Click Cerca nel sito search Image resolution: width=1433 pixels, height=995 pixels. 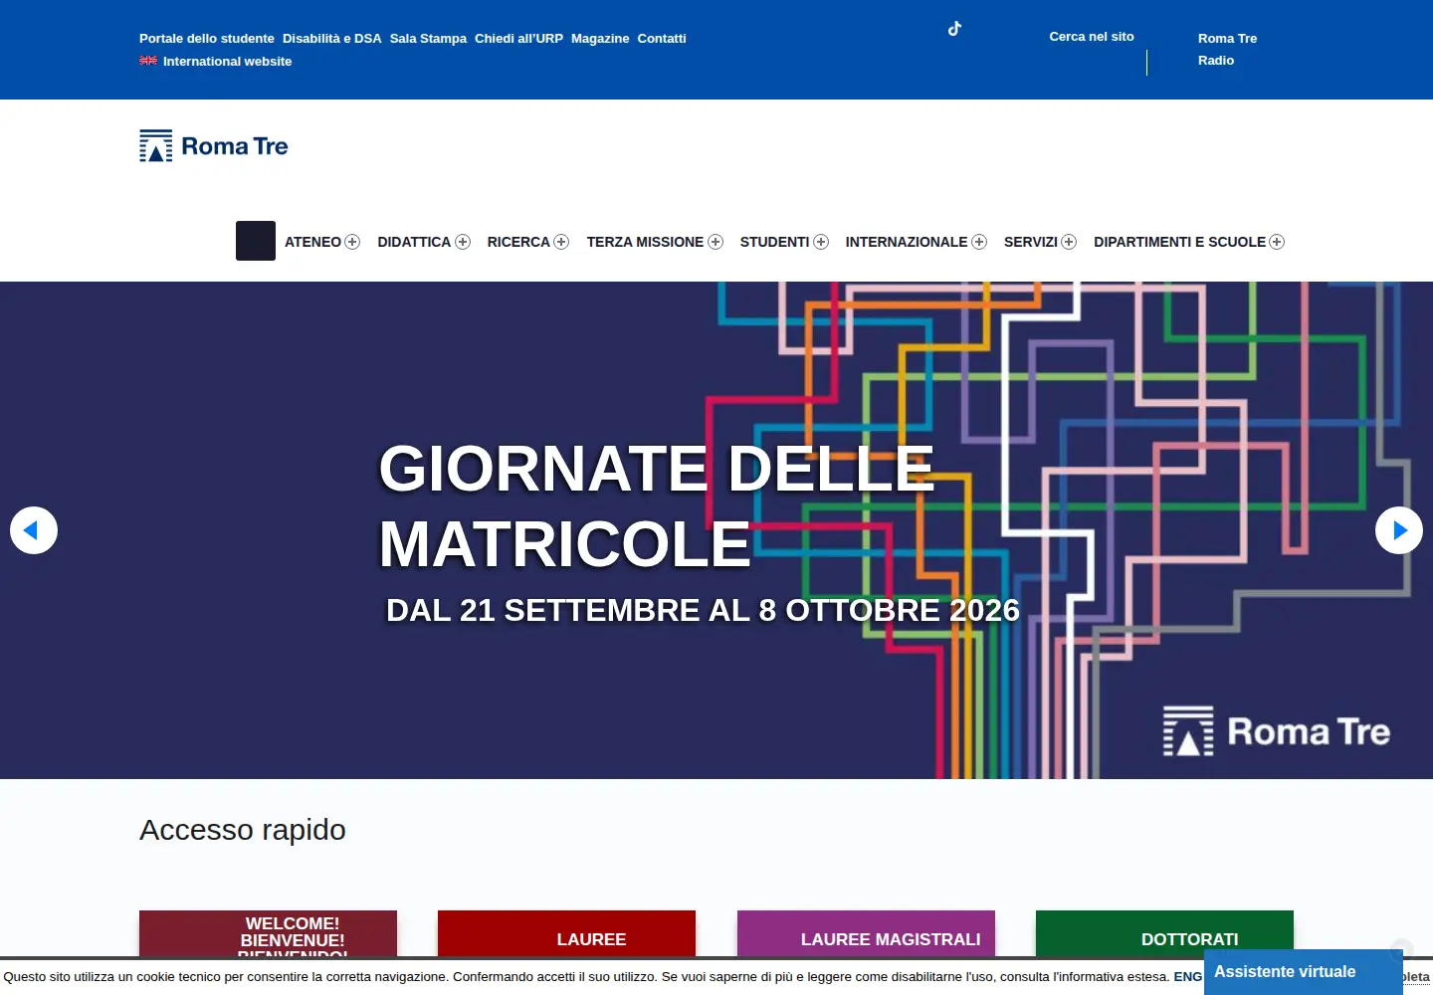click(x=1092, y=37)
